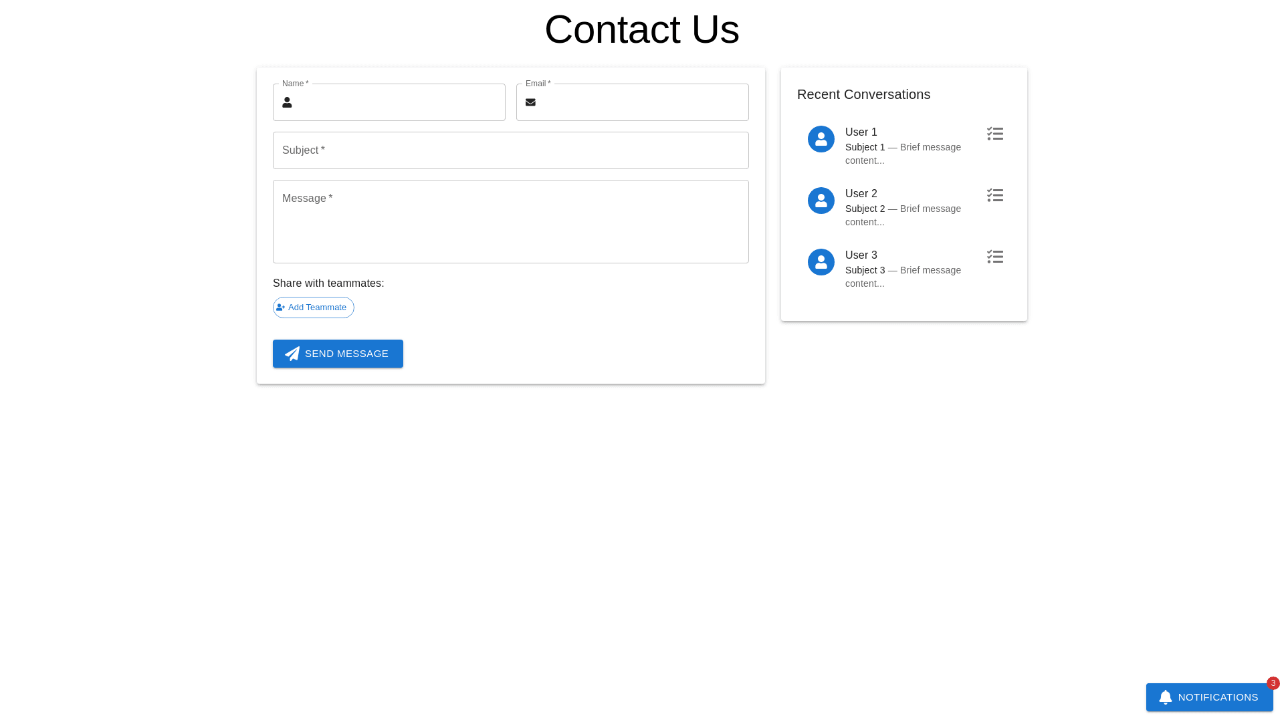The height and width of the screenshot is (722, 1284).
Task: Click the bell icon on Notifications button
Action: [1166, 697]
